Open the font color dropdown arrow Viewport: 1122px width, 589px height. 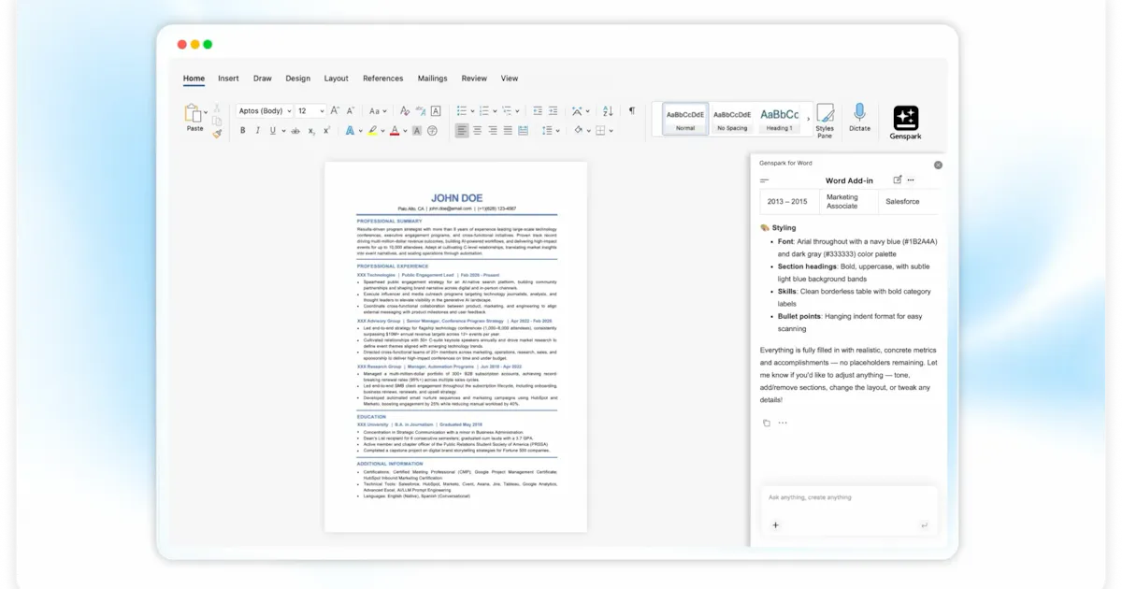[x=405, y=131]
